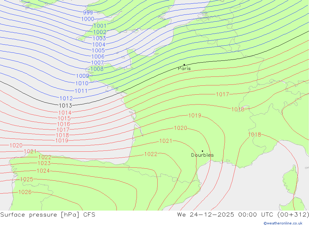Click the 1012 pressure value
Viewport: 309px width, 226px height.
point(66,98)
